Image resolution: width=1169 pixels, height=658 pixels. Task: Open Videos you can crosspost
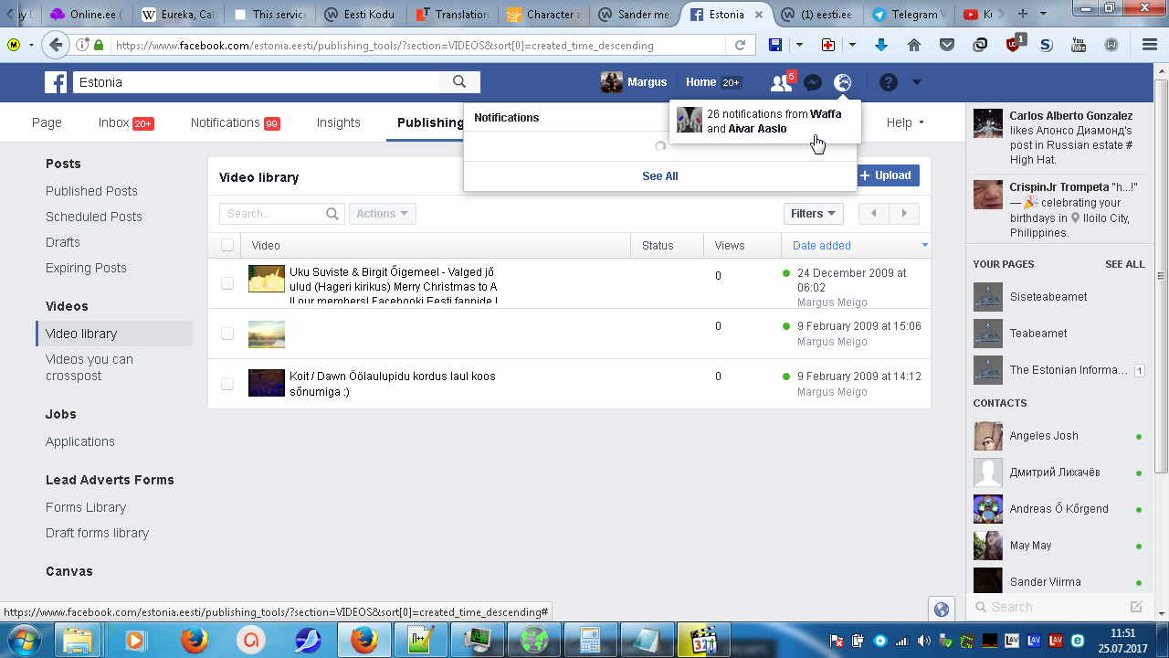coord(90,367)
